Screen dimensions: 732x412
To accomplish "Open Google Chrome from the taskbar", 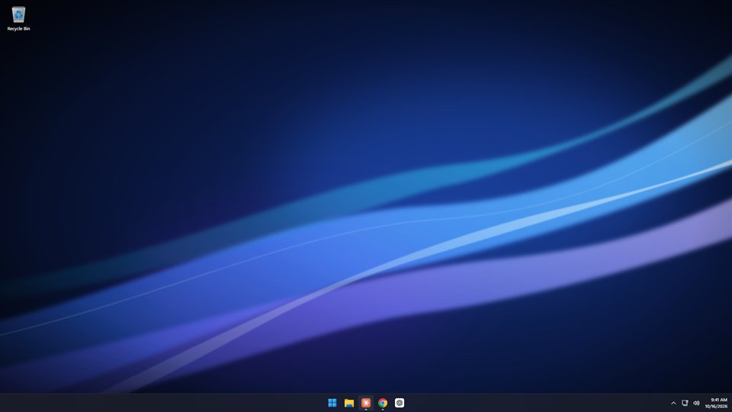I will click(383, 403).
